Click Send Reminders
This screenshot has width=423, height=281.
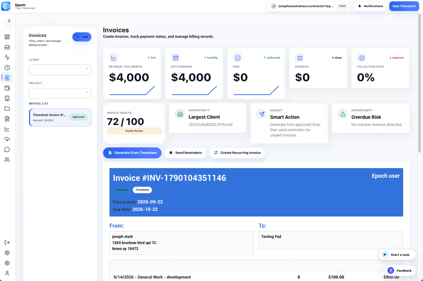185,153
